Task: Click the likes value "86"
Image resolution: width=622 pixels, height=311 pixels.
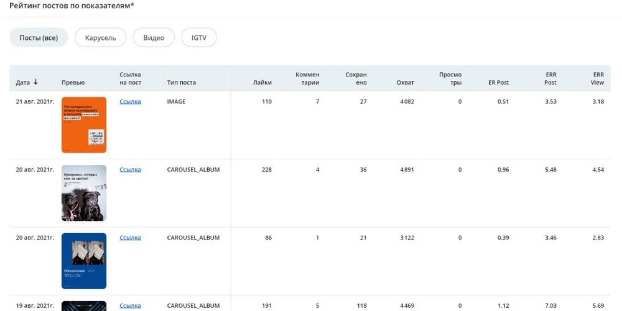Action: [268, 238]
